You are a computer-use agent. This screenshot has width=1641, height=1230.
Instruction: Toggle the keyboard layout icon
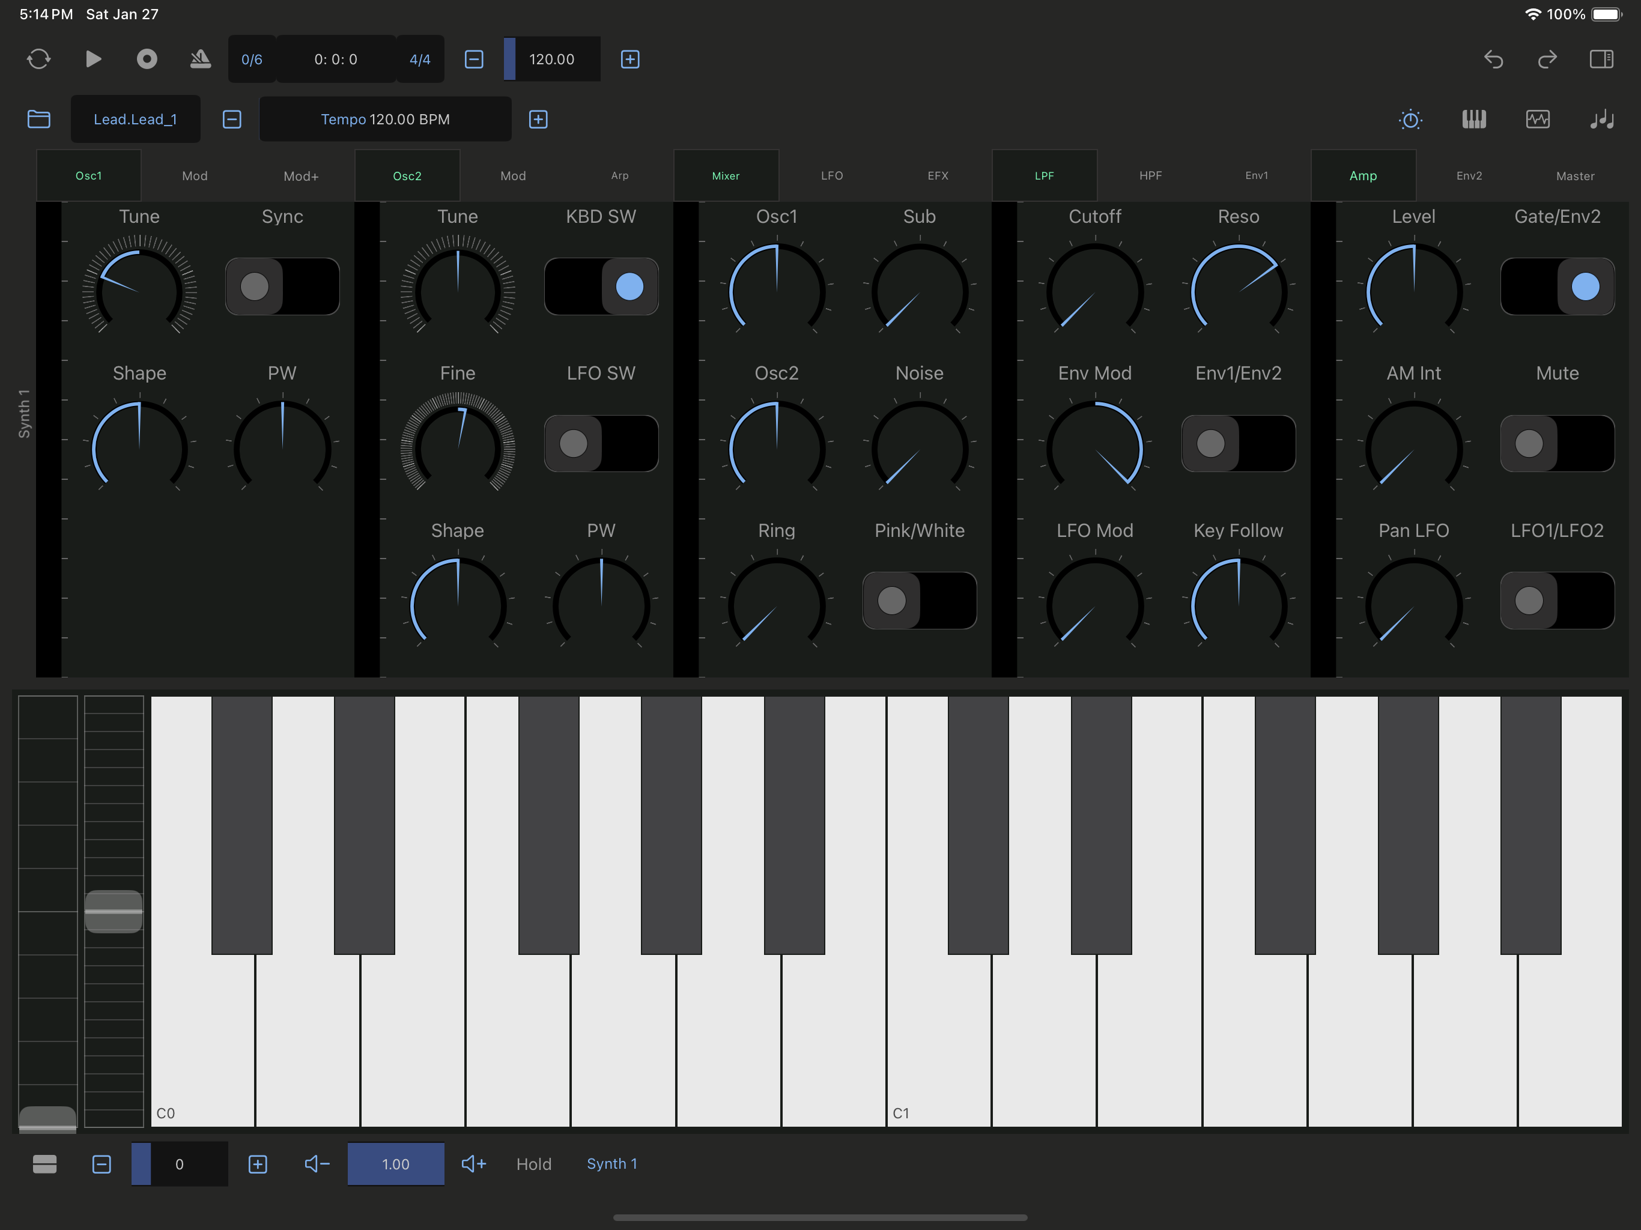pyautogui.click(x=44, y=1164)
